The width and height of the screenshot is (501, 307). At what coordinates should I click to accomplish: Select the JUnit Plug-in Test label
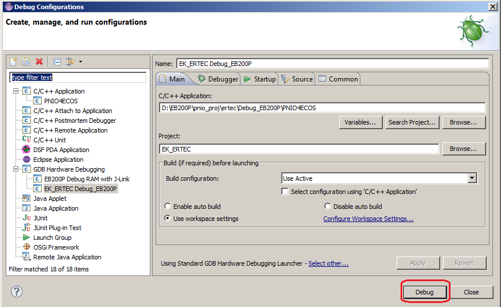point(57,228)
